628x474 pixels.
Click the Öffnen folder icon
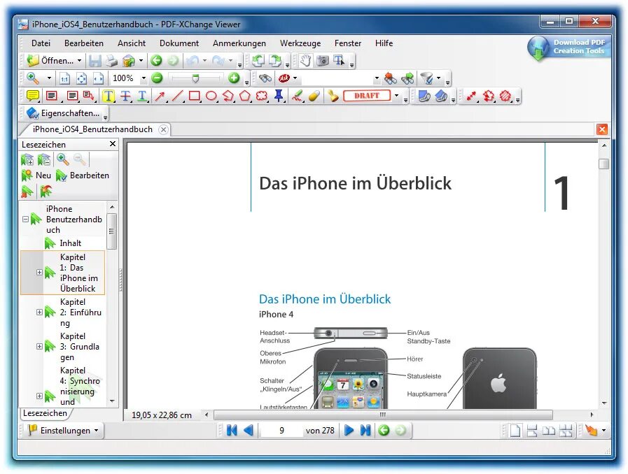coord(32,61)
